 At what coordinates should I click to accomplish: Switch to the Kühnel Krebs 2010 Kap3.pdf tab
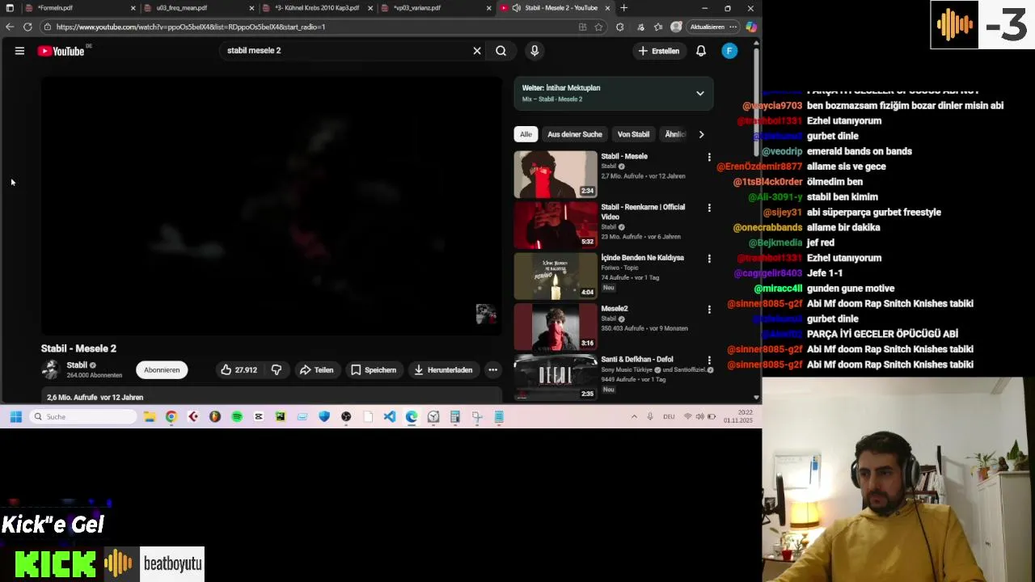point(317,8)
